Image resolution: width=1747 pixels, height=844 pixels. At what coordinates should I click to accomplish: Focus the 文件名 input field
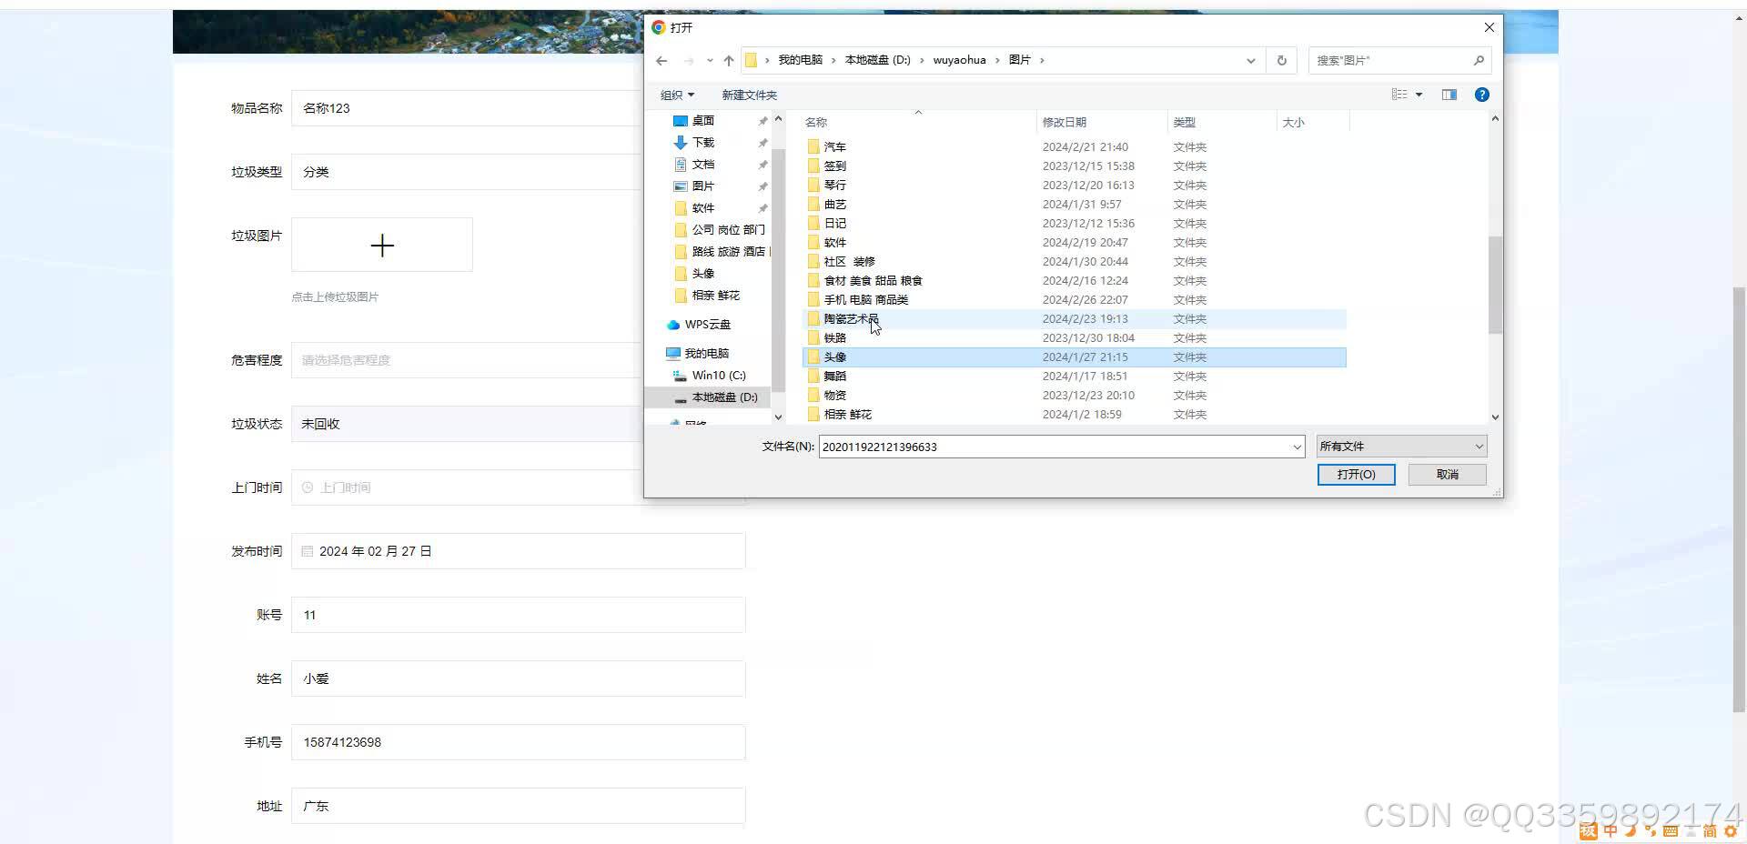coord(1054,447)
